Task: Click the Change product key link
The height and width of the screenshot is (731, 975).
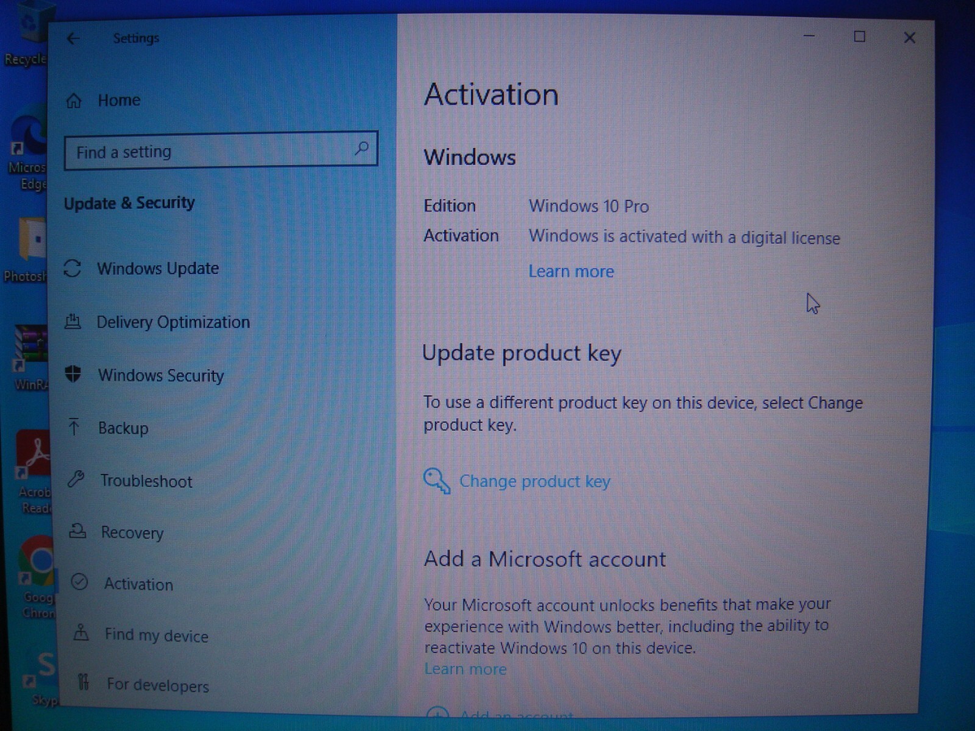Action: click(534, 481)
